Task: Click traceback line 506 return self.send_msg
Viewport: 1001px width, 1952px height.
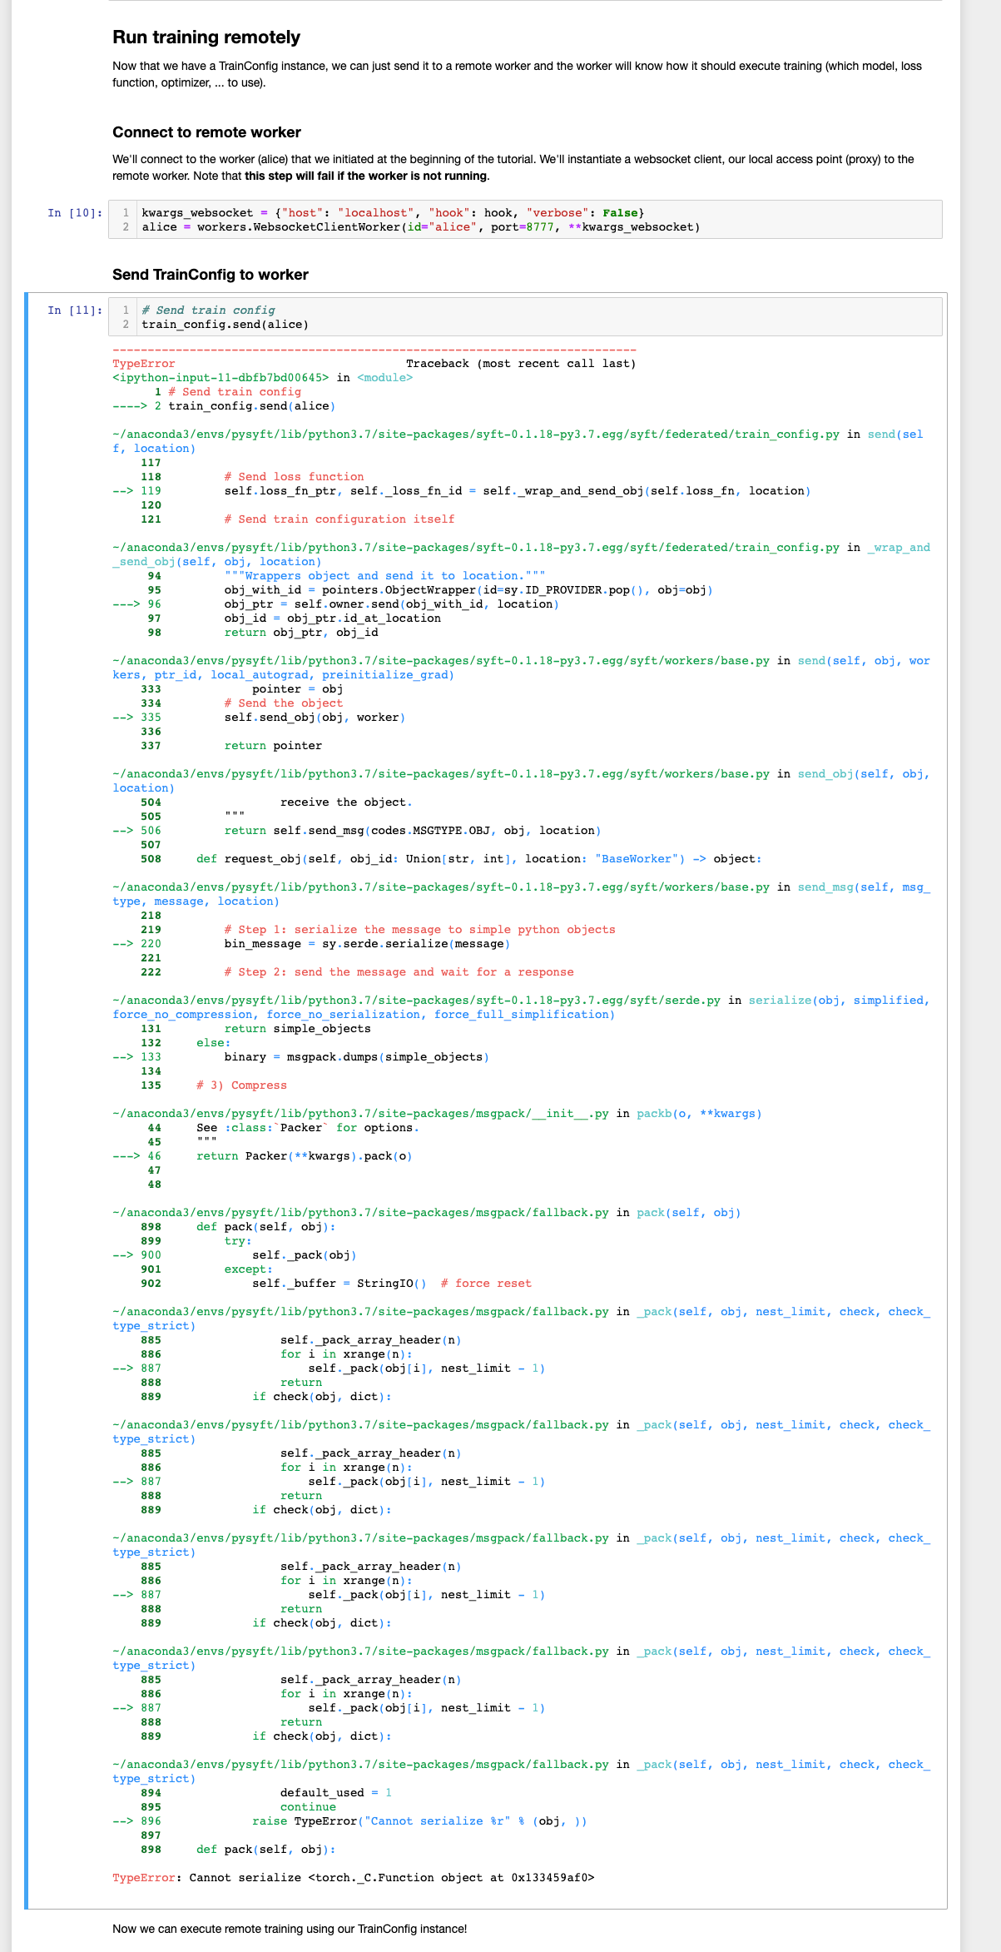Action: (357, 831)
